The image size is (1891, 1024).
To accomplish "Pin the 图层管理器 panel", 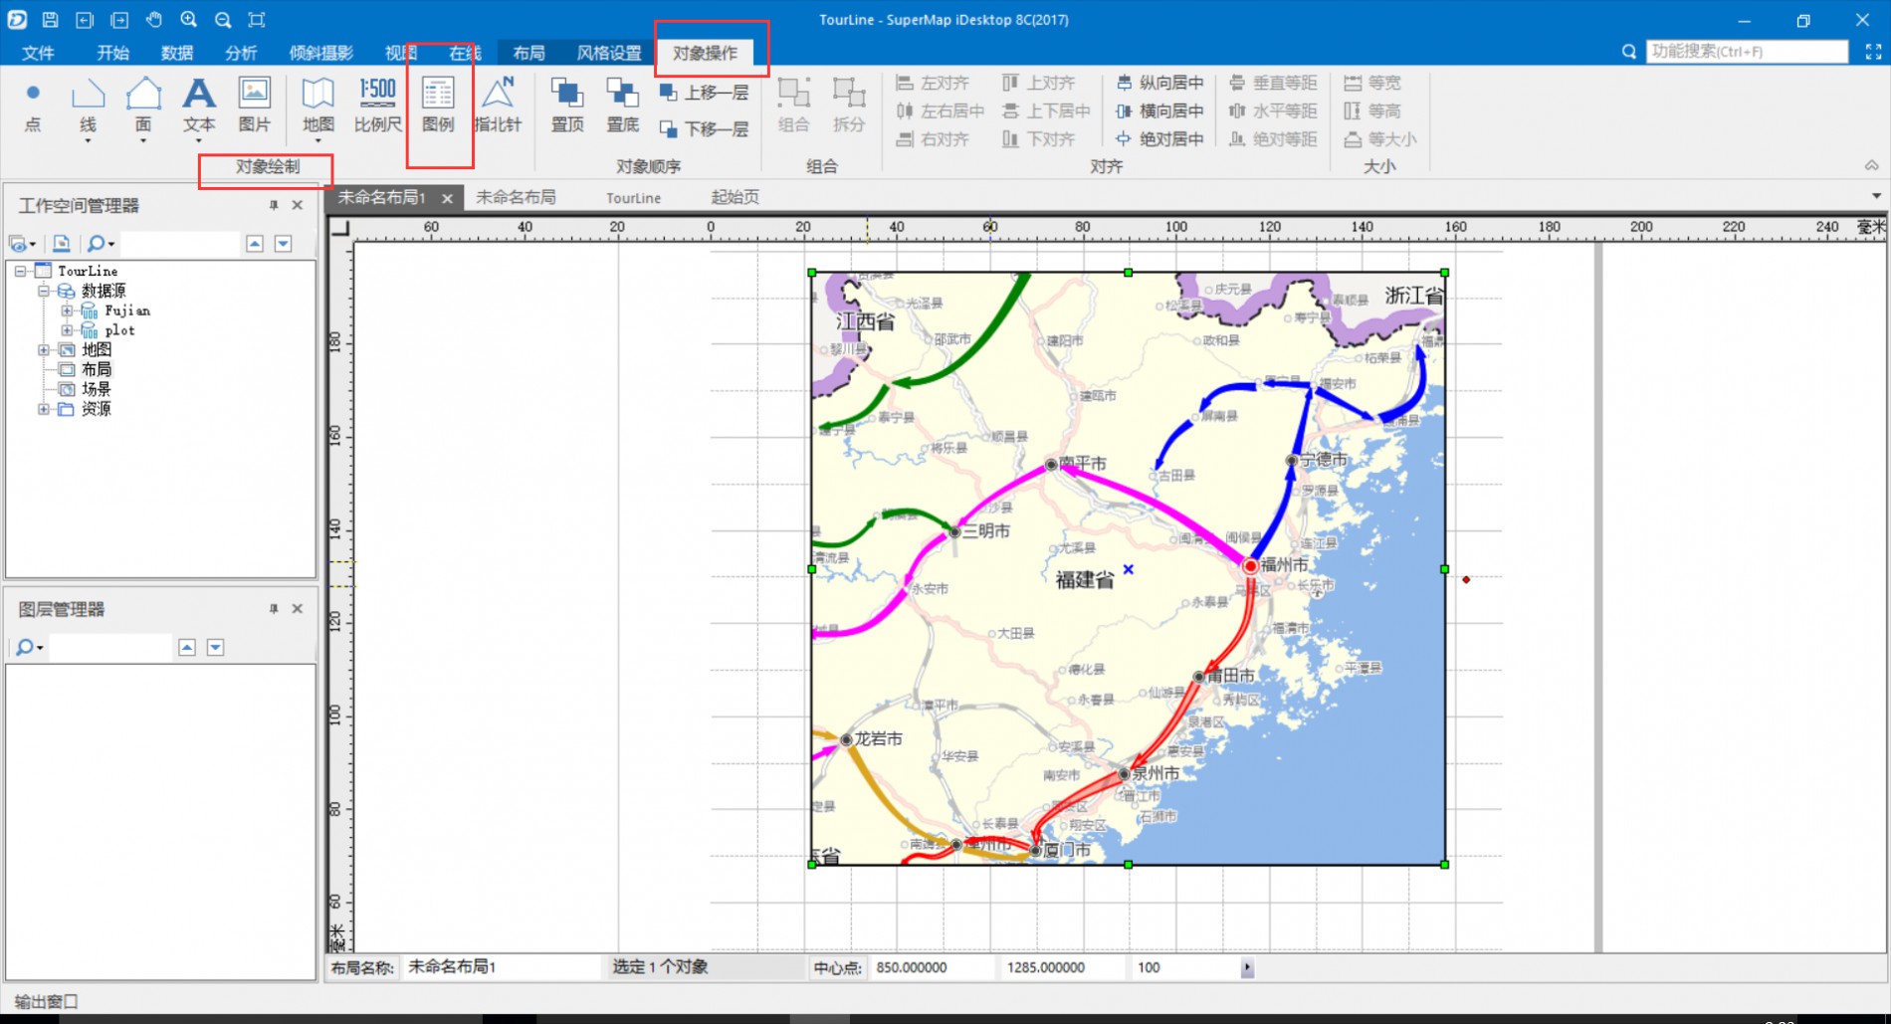I will [274, 608].
